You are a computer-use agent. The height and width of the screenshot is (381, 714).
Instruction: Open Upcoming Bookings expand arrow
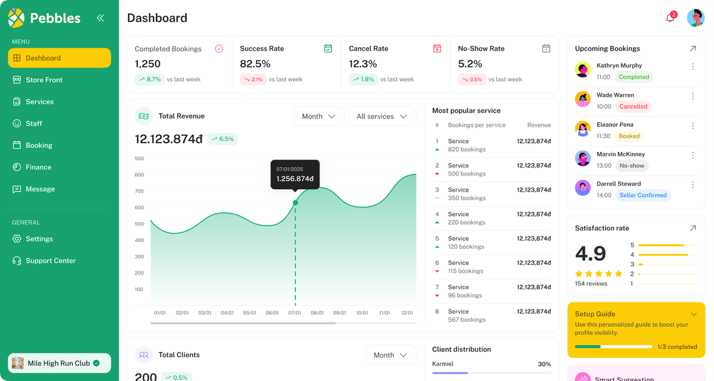(x=693, y=49)
